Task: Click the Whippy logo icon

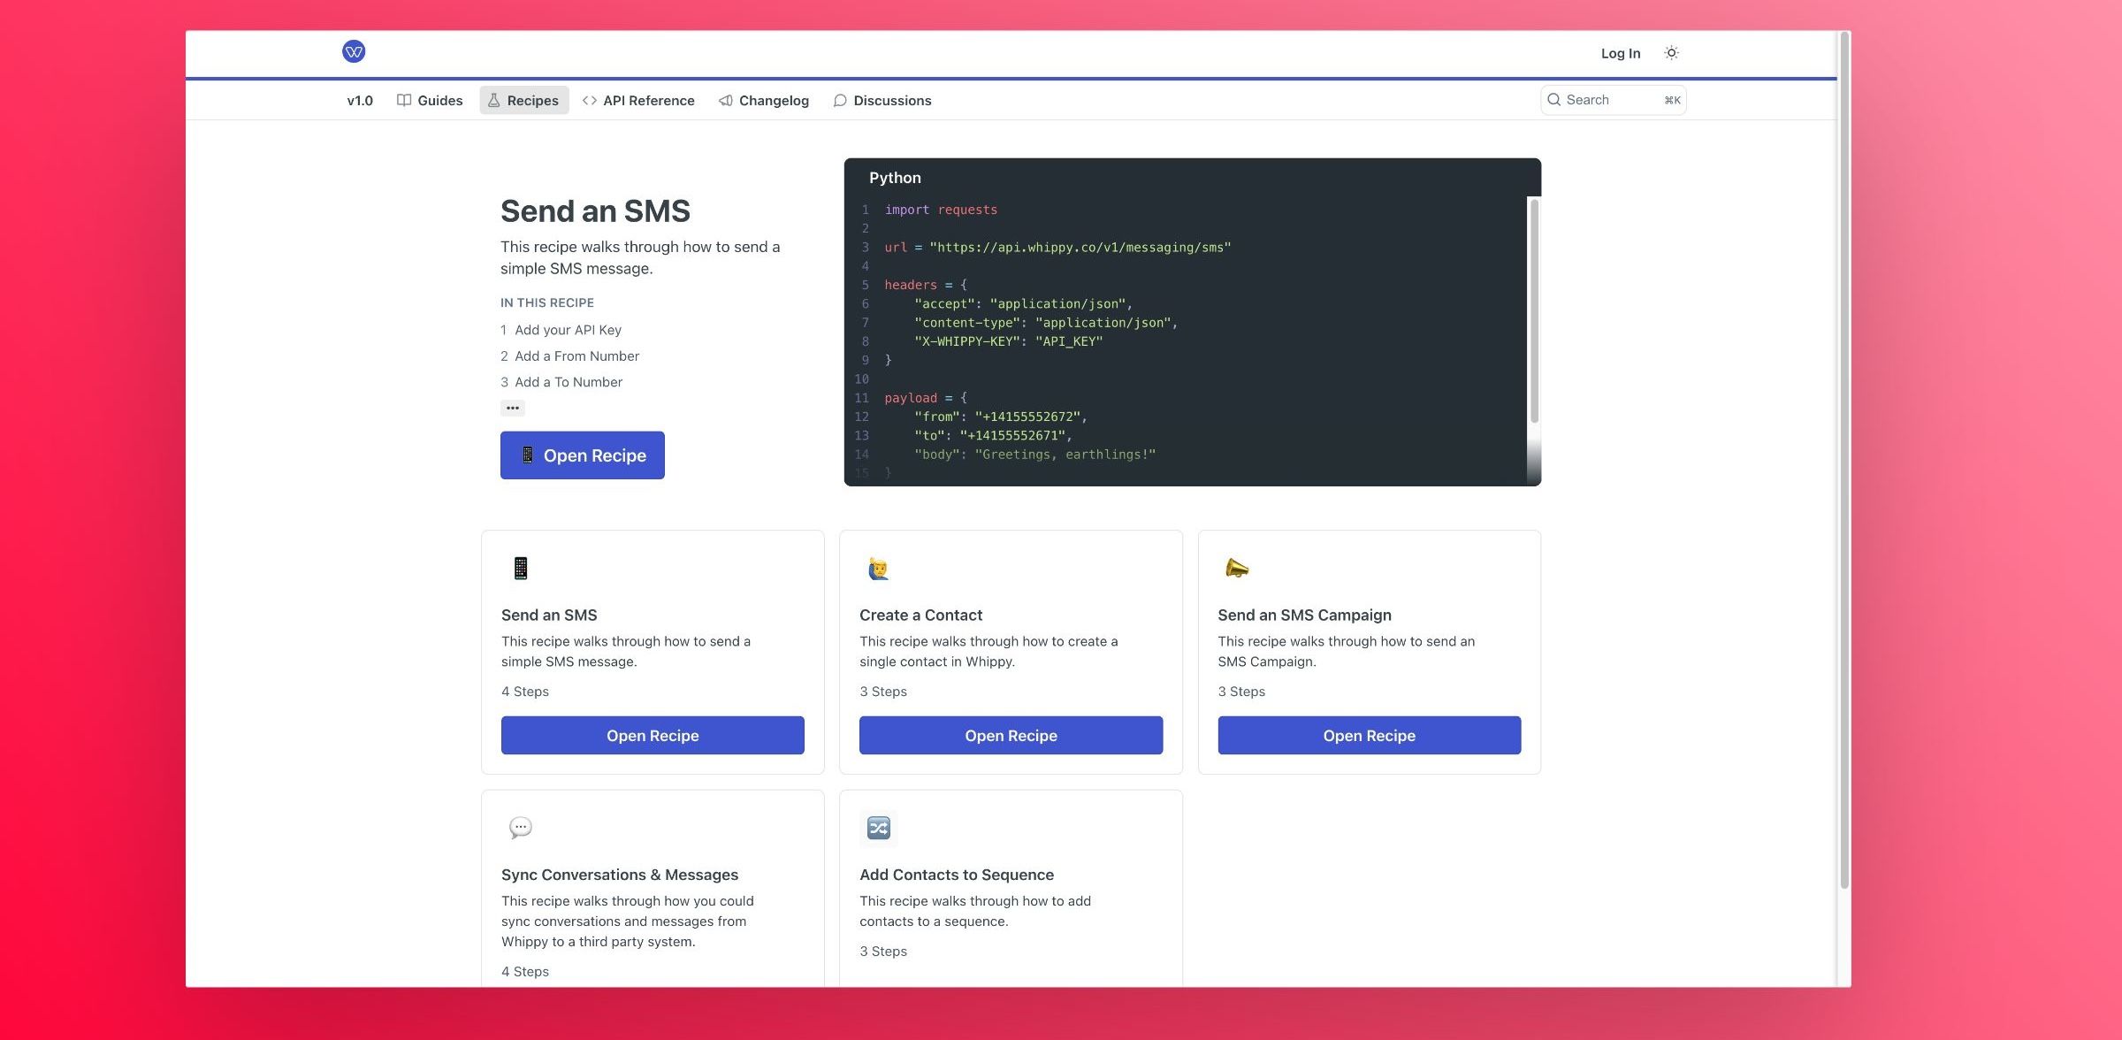Action: pyautogui.click(x=354, y=51)
